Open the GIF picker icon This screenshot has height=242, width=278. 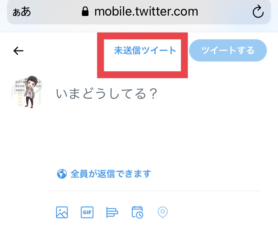[87, 212]
